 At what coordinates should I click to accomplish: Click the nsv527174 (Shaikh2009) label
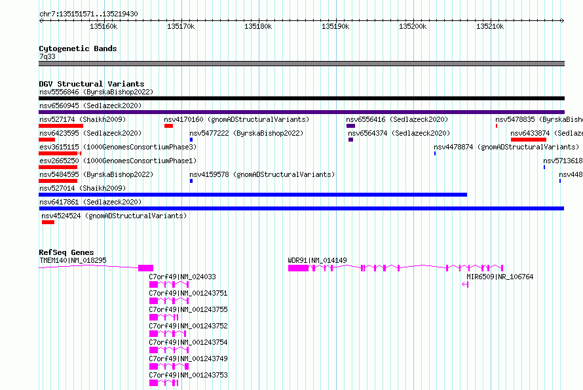[x=83, y=119]
